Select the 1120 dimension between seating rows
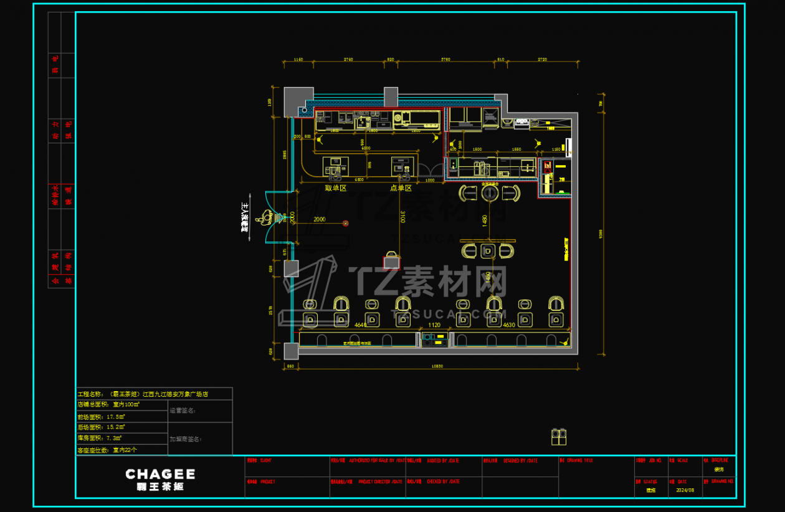The height and width of the screenshot is (512, 785). (434, 325)
